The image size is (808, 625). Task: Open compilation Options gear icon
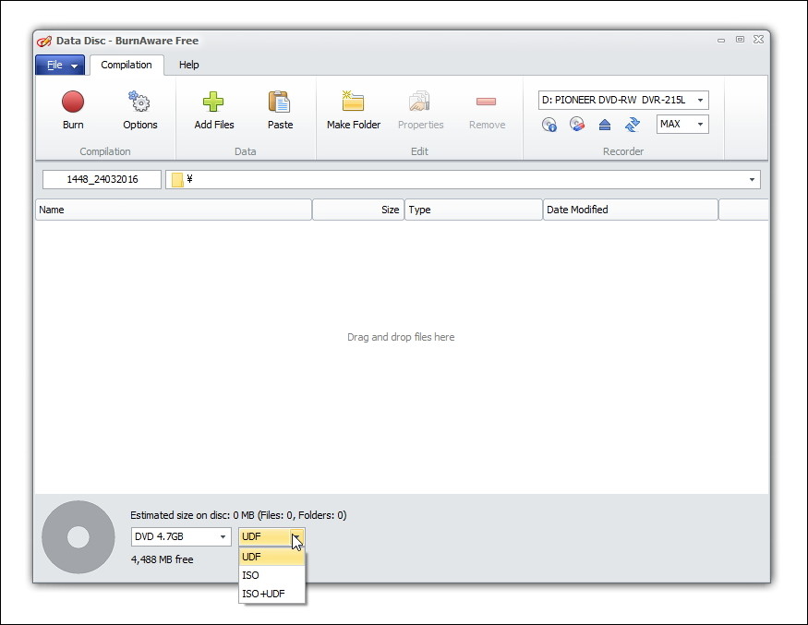(x=139, y=102)
